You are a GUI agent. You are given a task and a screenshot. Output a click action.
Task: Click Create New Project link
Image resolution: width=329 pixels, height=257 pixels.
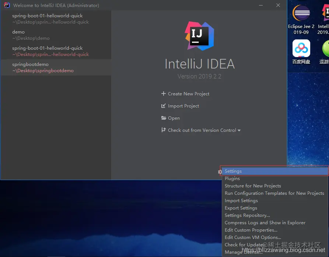click(x=188, y=94)
